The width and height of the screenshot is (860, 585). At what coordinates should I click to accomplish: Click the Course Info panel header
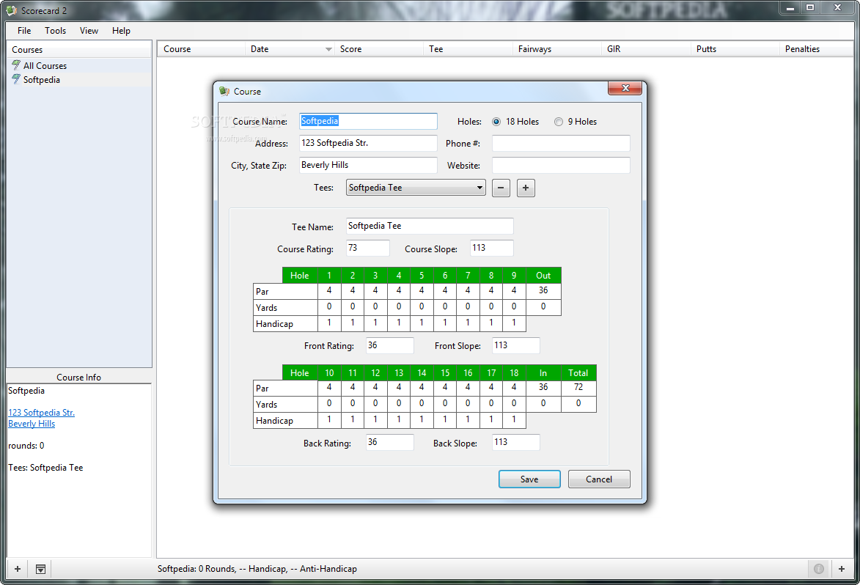click(79, 378)
